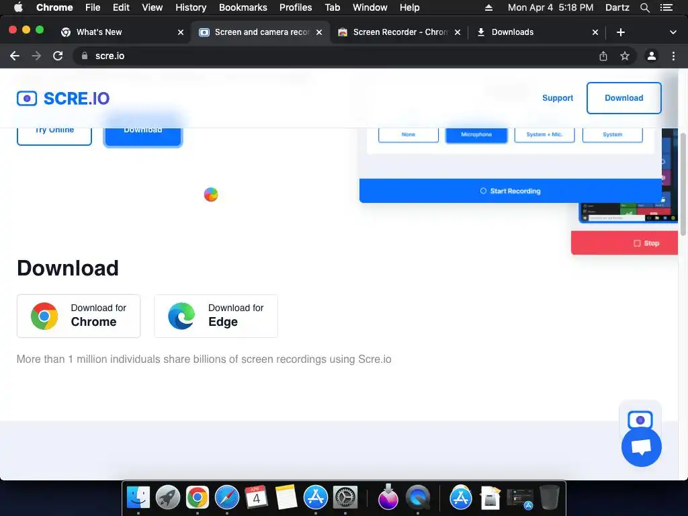This screenshot has width=688, height=516.
Task: Open Trash from the Dock
Action: pyautogui.click(x=550, y=498)
